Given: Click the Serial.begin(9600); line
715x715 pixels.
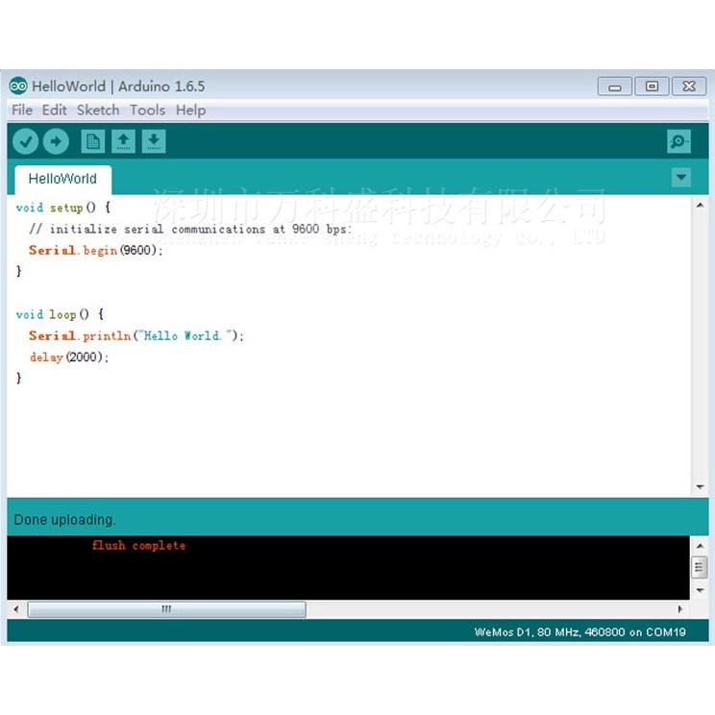Looking at the screenshot, I should point(96,250).
